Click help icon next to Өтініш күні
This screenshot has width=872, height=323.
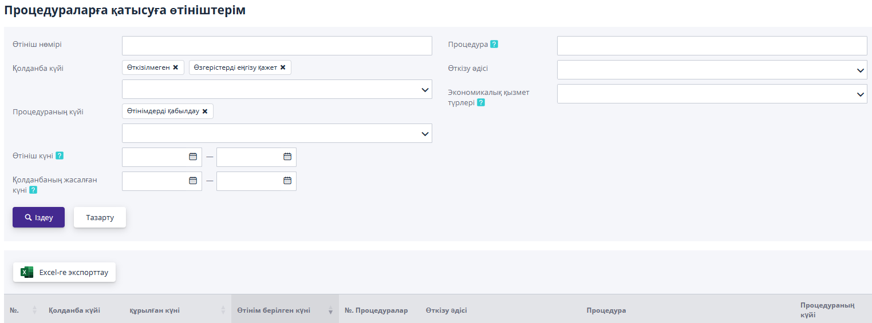coord(59,155)
